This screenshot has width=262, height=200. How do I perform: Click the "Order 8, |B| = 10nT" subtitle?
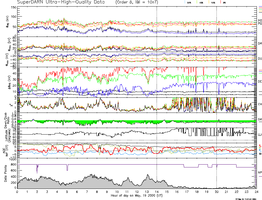(140, 2)
